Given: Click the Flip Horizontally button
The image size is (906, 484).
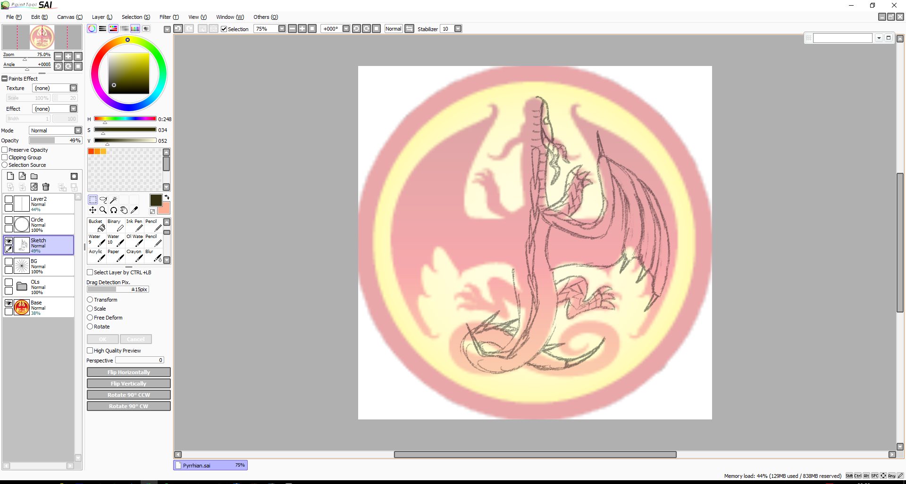Looking at the screenshot, I should [128, 372].
